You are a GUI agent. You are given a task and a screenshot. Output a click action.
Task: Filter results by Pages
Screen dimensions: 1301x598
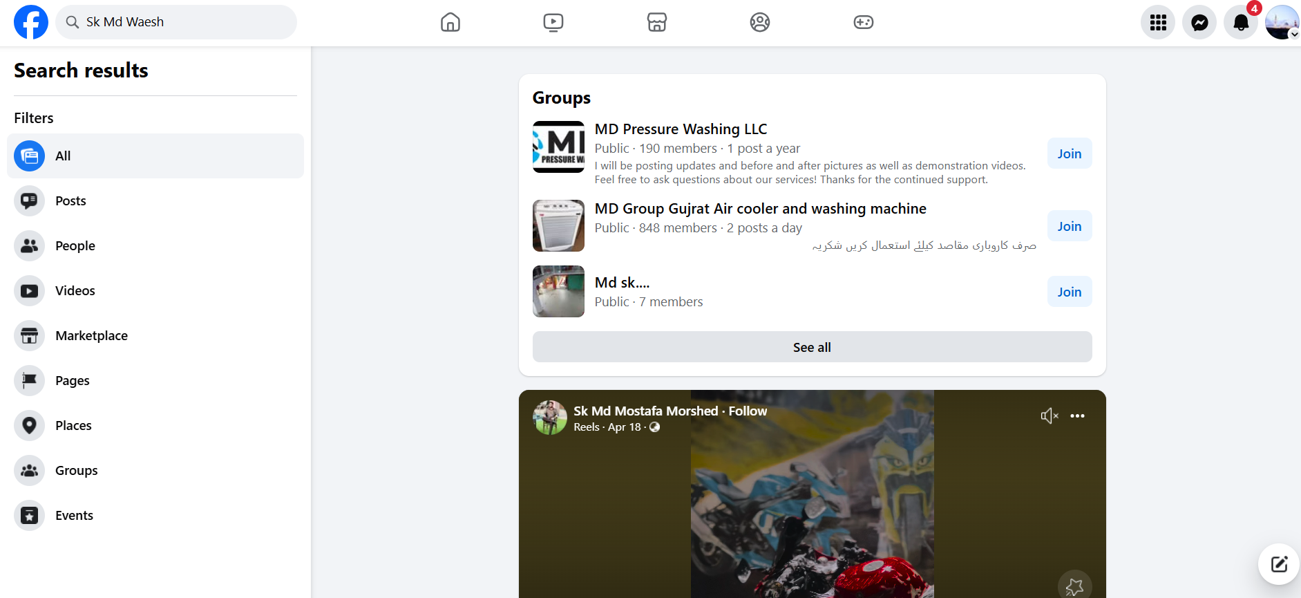tap(155, 380)
